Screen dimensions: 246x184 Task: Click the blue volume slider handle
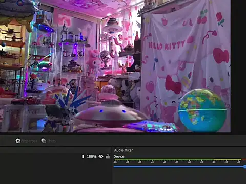(x=245, y=167)
